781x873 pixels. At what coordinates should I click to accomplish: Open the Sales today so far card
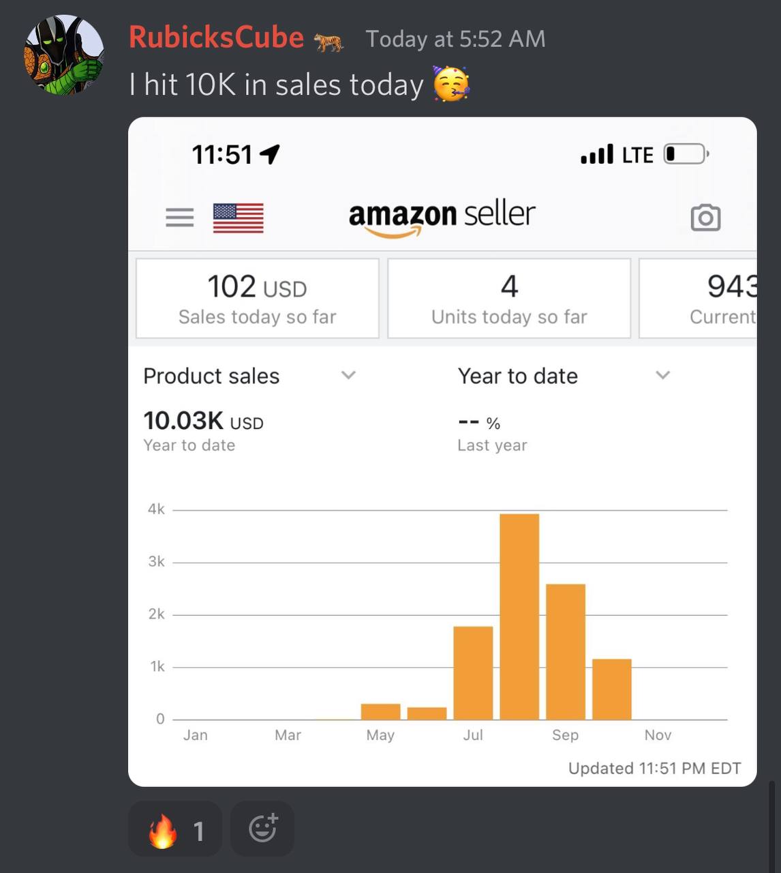pos(258,298)
